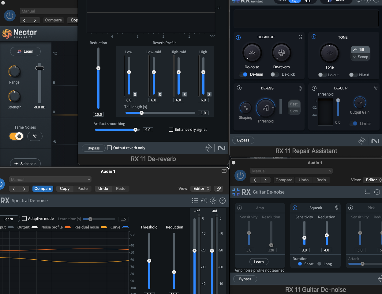This screenshot has width=382, height=294.
Task: Click the De-ess Threshold knob
Action: 265,108
